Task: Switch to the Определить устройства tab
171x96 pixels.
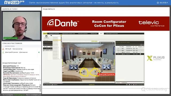Action: coord(54,34)
